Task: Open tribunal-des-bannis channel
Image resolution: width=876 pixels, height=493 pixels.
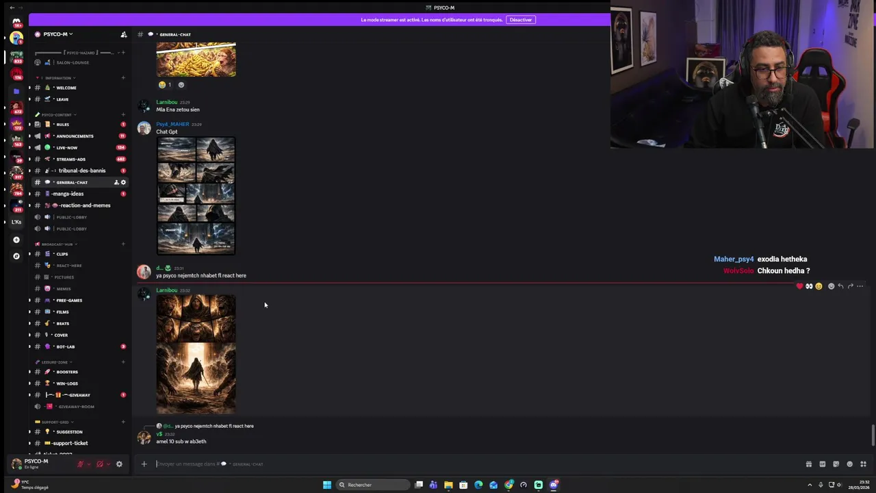Action: pos(80,170)
